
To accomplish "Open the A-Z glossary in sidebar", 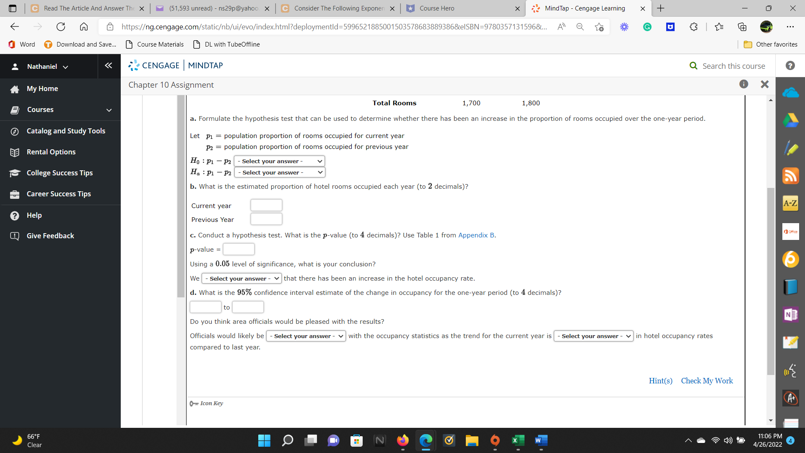I will 791,203.
